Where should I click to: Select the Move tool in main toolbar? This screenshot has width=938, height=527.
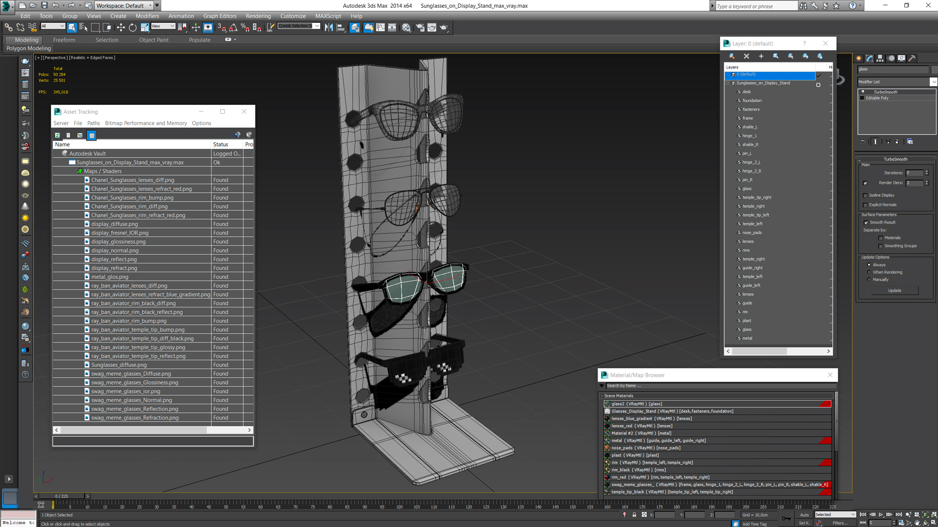[x=121, y=28]
